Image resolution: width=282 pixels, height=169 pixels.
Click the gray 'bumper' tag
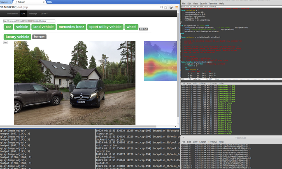40,37
